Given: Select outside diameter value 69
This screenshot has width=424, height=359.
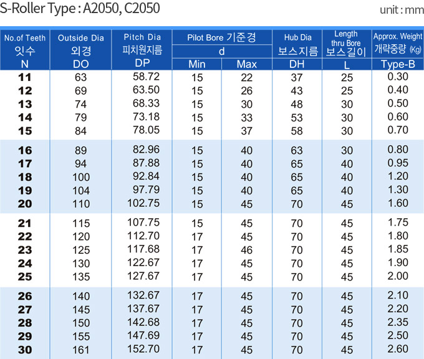Looking at the screenshot, I should click(81, 91).
